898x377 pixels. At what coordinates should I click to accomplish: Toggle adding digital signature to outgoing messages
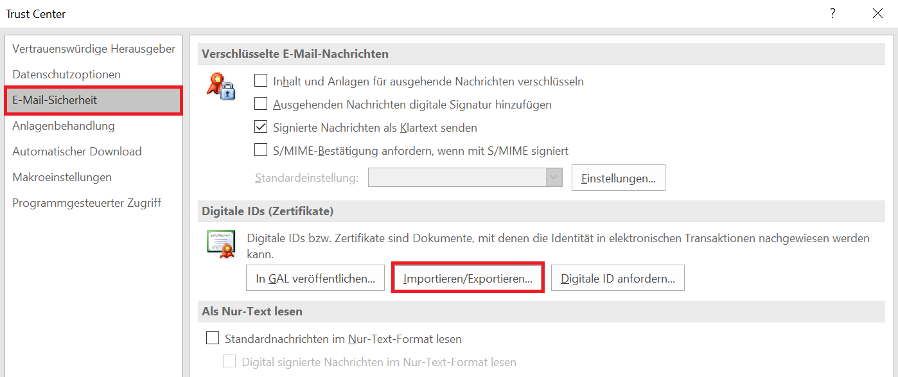pos(261,104)
